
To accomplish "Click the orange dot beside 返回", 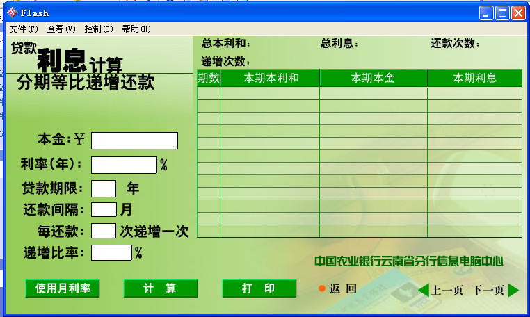I will point(322,288).
